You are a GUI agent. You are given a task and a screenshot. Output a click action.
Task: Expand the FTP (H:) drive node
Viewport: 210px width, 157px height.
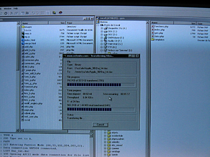(x=102, y=47)
